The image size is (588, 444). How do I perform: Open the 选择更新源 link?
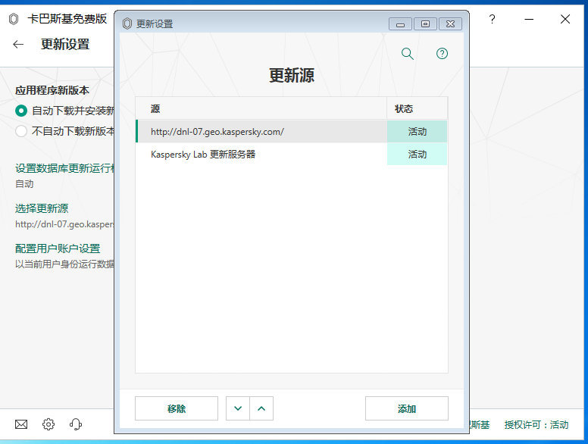pyautogui.click(x=42, y=208)
